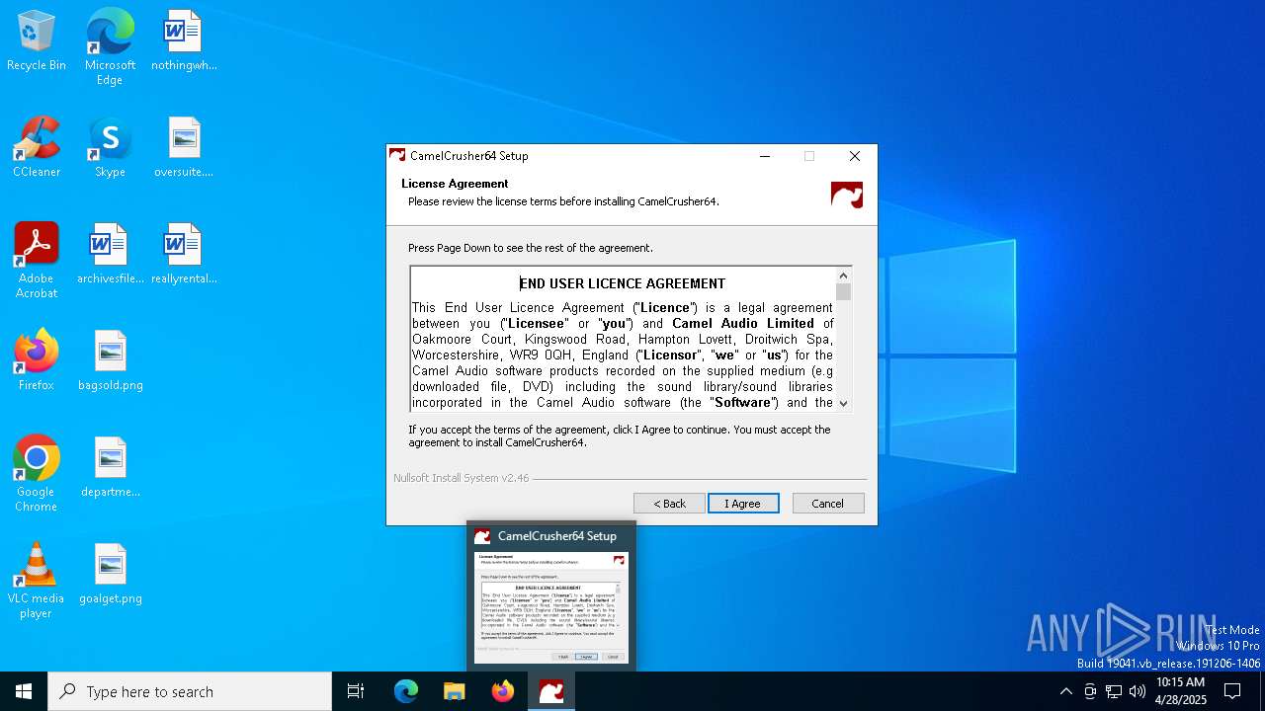Select the nothingwh... Word document icon
This screenshot has height=711, width=1265.
click(x=184, y=41)
